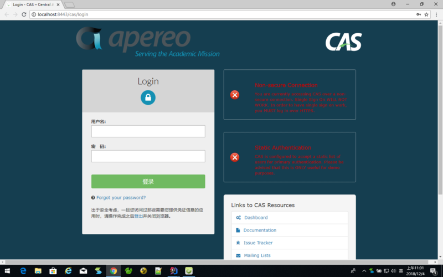Bookmark this page with the star icon
The image size is (443, 277).
[x=426, y=14]
